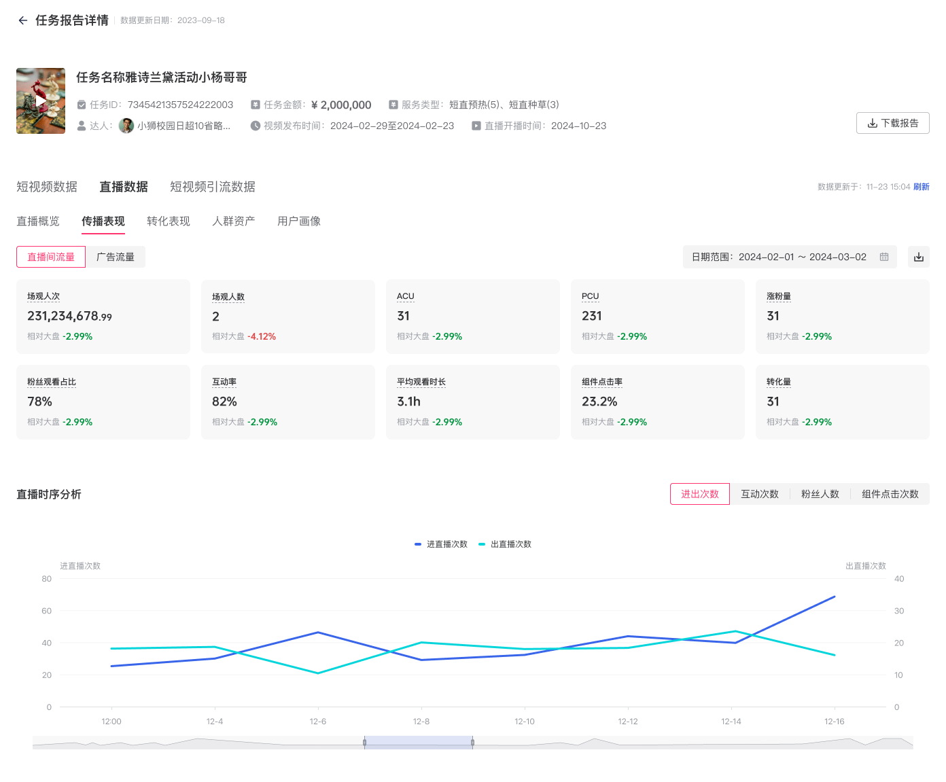Switch to the 短视频数据 tab

coord(47,187)
